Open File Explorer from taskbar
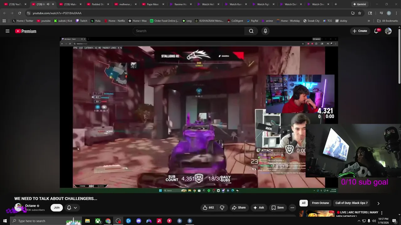The height and width of the screenshot is (225, 401). pos(87,221)
